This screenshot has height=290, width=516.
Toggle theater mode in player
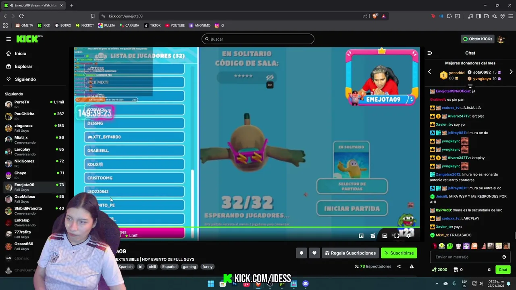[x=385, y=236]
